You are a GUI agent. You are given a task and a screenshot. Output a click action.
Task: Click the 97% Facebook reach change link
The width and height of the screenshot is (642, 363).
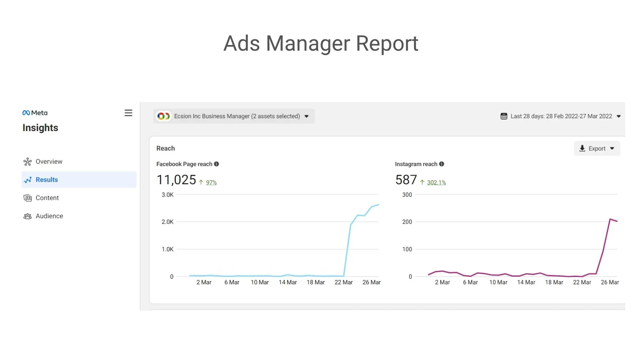point(211,183)
